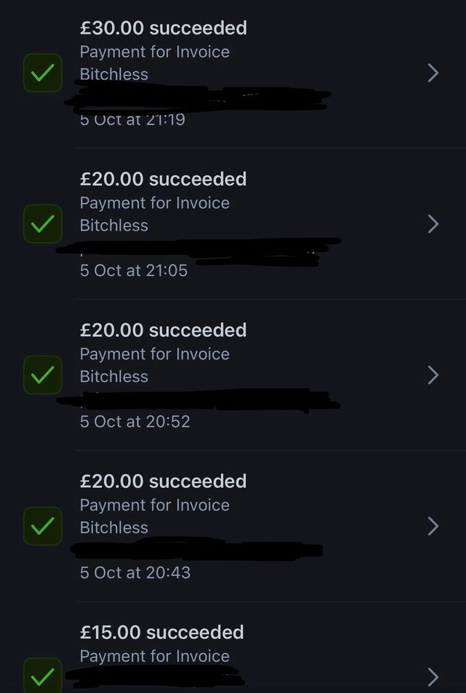Select the 5 Oct at 20:43 timestamp

(135, 572)
